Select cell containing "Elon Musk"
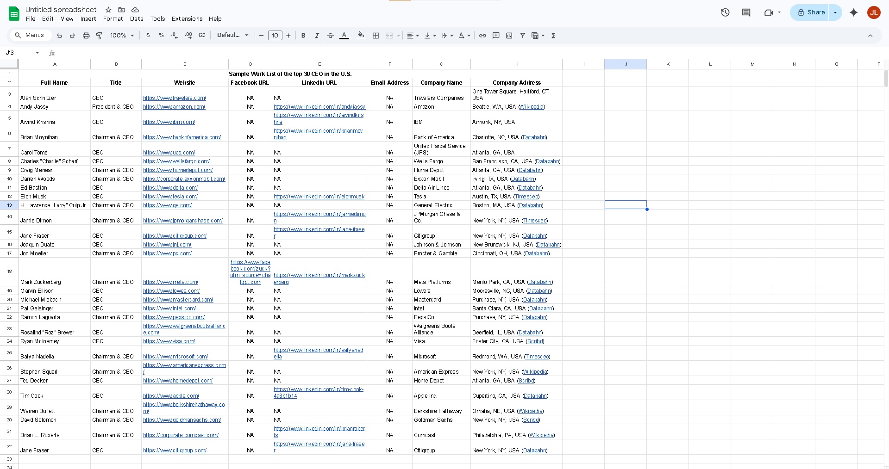Image resolution: width=889 pixels, height=469 pixels. pyautogui.click(x=55, y=197)
